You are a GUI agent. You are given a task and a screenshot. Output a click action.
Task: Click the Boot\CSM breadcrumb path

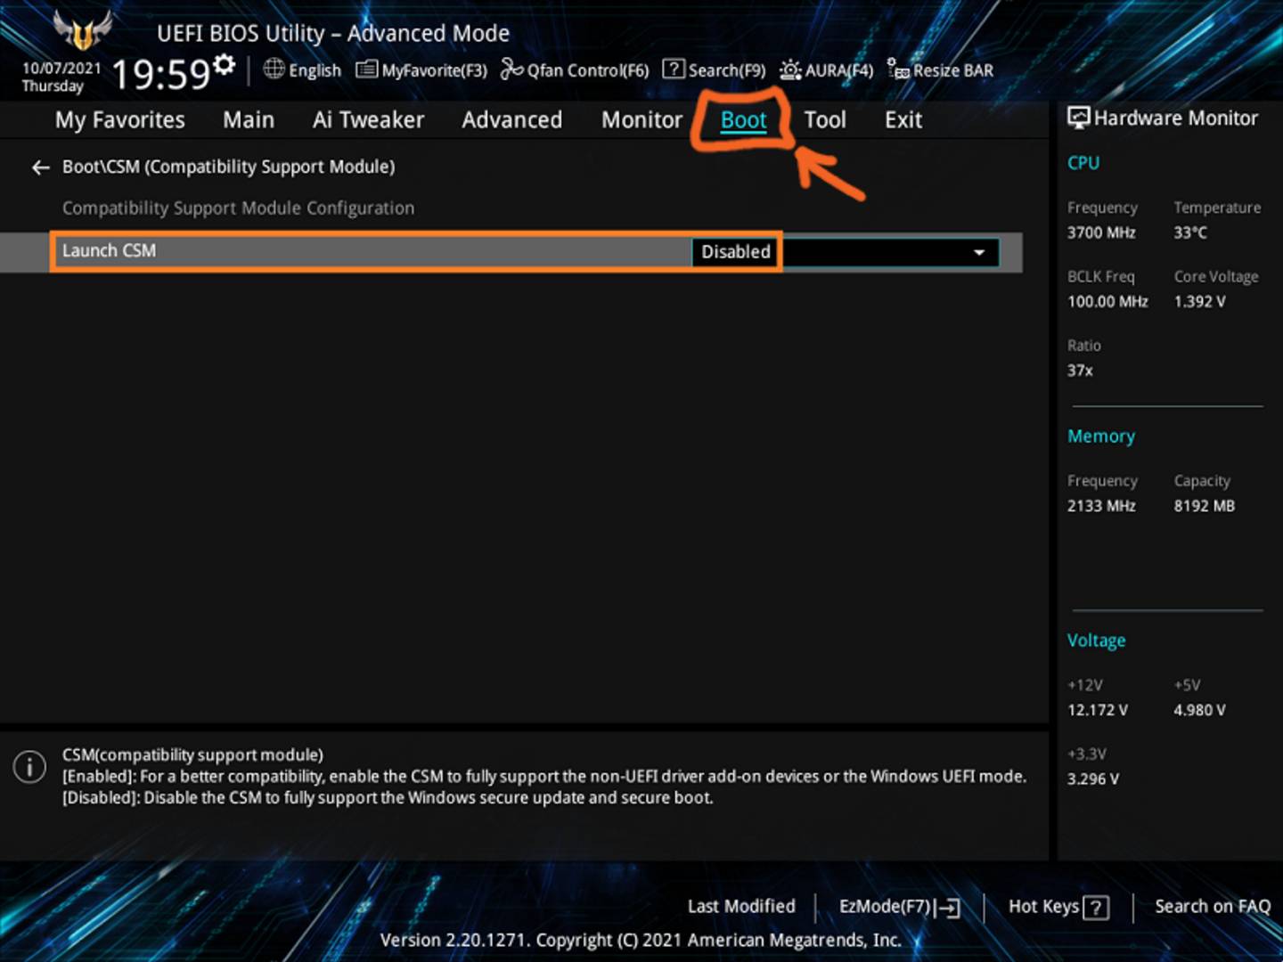click(x=228, y=167)
